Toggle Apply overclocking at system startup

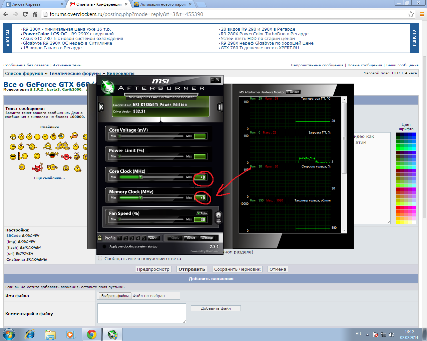(104, 246)
